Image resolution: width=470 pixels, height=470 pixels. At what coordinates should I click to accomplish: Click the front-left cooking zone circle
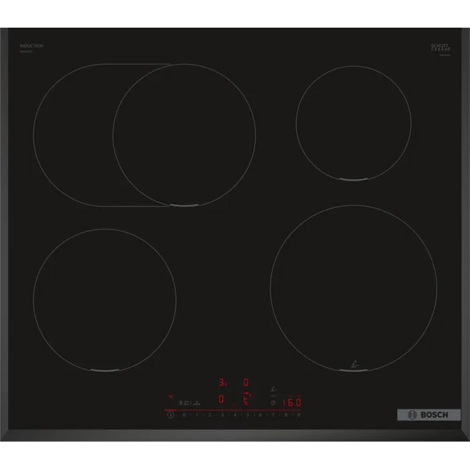click(x=104, y=301)
